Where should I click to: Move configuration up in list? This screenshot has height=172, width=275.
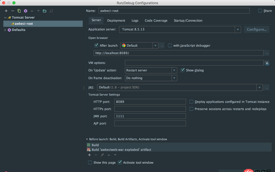32,11
